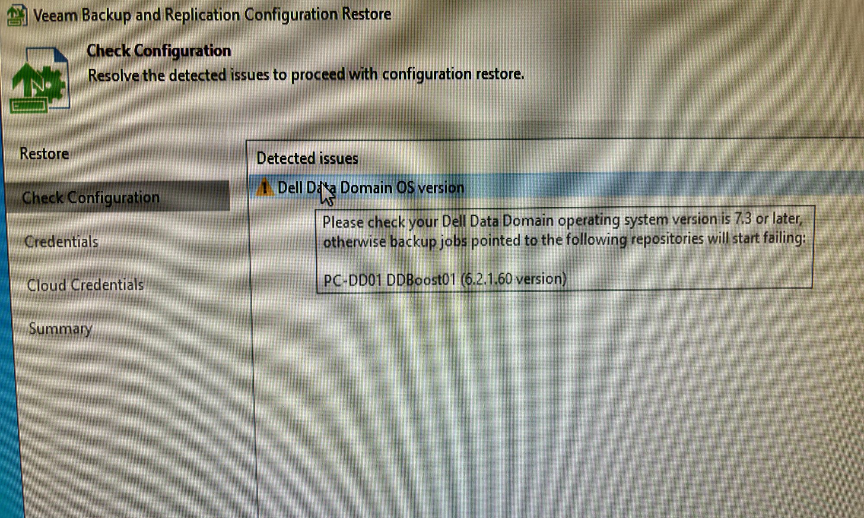This screenshot has width=864, height=518.
Task: Click the Detected issues column header
Action: click(307, 158)
